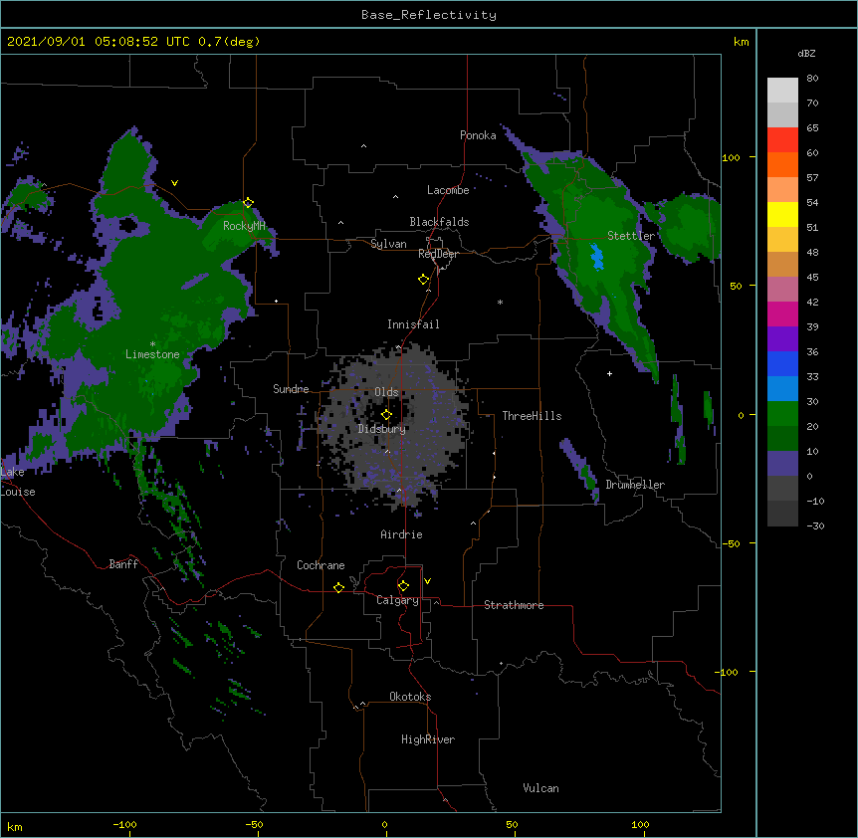Select the yellow V marker northwest of RockyMH
The width and height of the screenshot is (858, 838).
click(174, 183)
